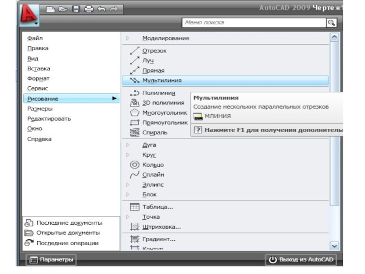Click the МЛИНИЯ command name in tooltip
This screenshot has height=274, width=365.
[x=218, y=116]
